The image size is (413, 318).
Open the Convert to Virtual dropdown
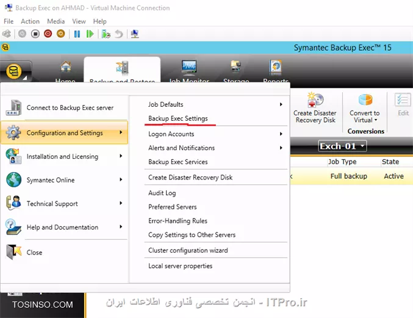point(365,108)
